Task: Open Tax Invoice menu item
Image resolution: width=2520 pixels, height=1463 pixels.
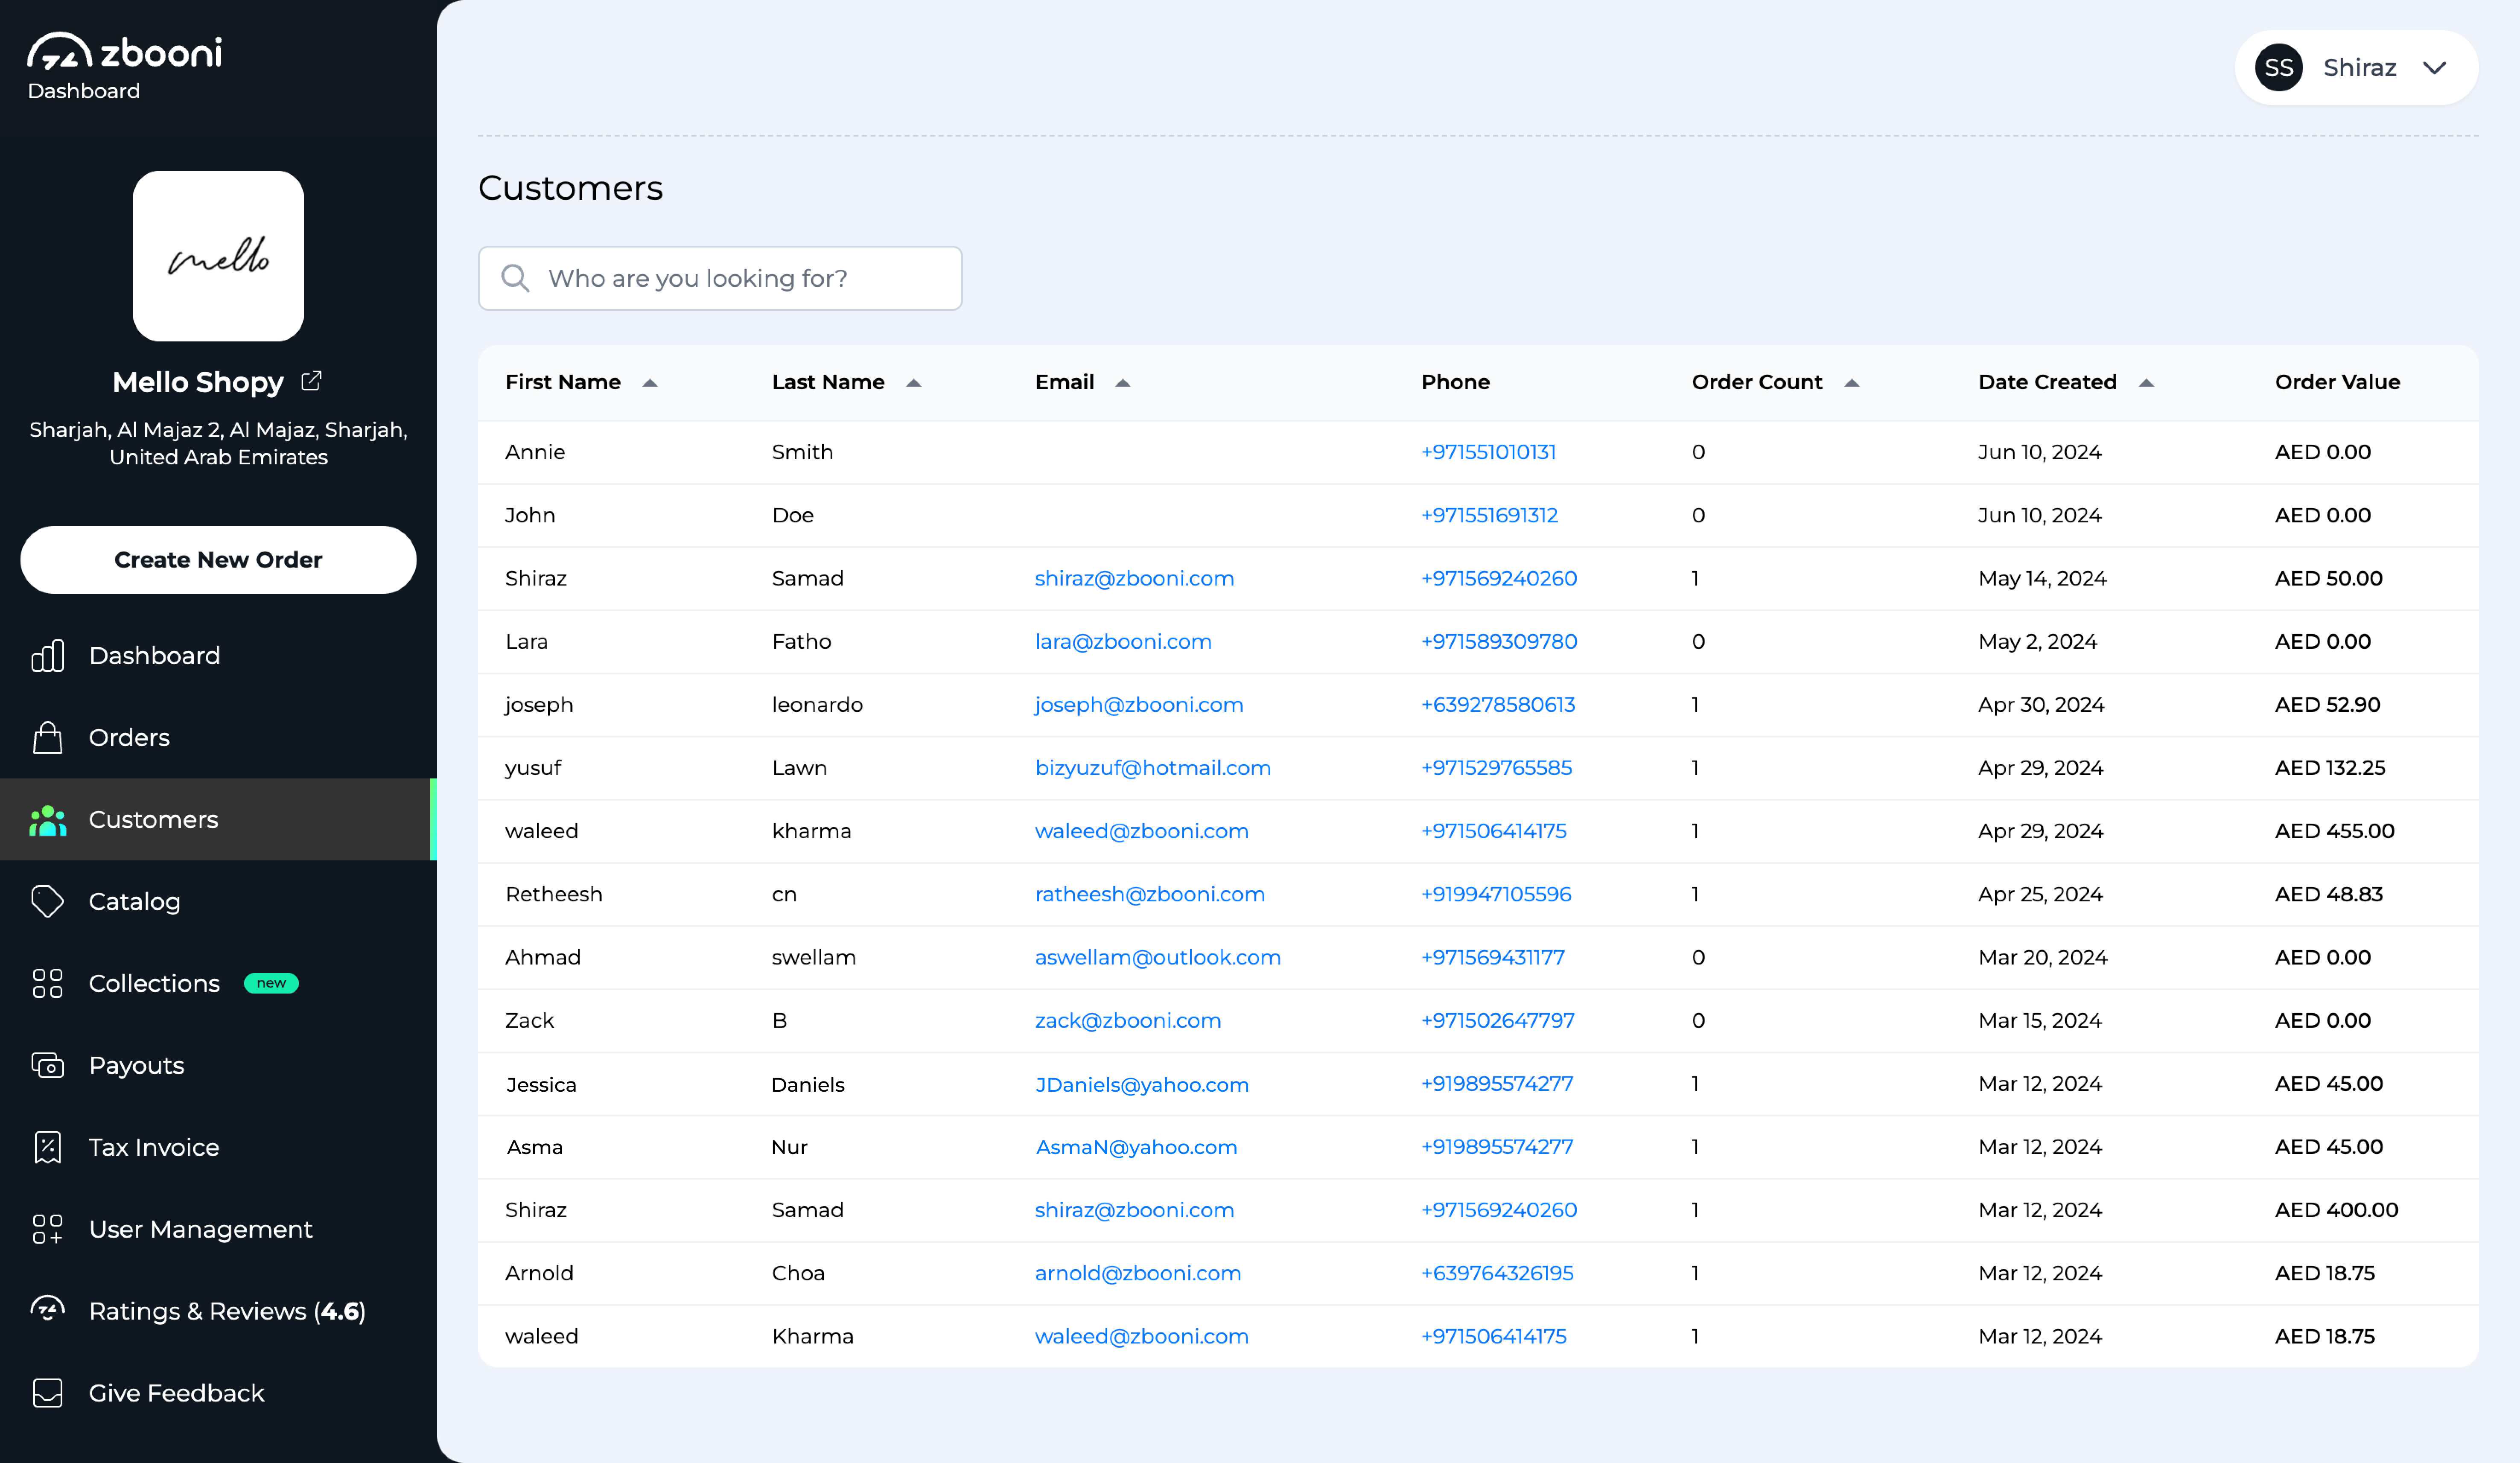Action: 218,1147
